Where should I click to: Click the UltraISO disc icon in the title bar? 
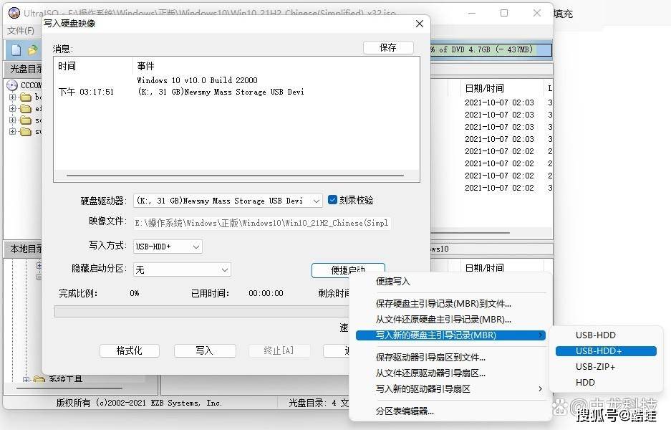(14, 13)
